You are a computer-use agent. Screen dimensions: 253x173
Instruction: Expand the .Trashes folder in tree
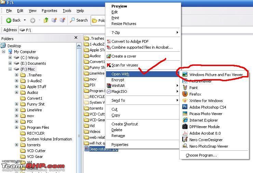pyautogui.click(x=16, y=75)
